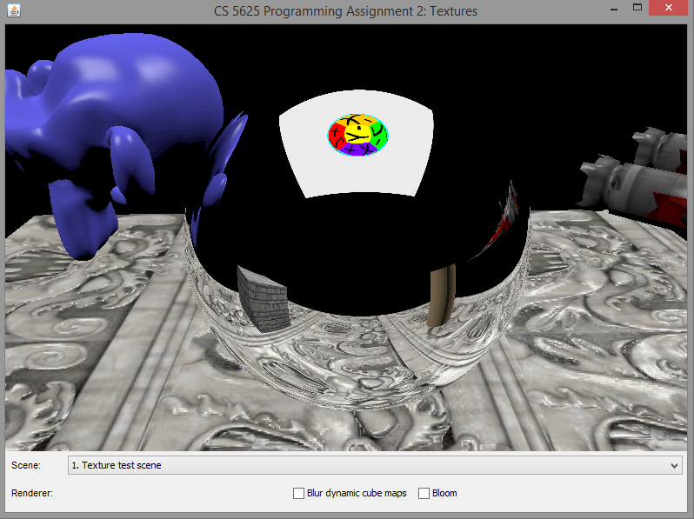The height and width of the screenshot is (519, 694).
Task: Click the 'Bloom' label text
Action: point(444,494)
